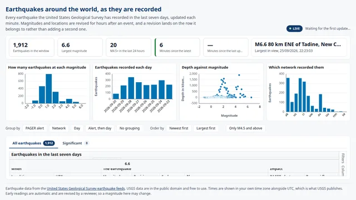The height and width of the screenshot is (200, 356).
Task: Follow the United States Geological Survey earthquake feeds link
Action: 86,188
